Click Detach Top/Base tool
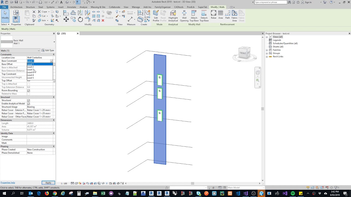 tap(204, 16)
